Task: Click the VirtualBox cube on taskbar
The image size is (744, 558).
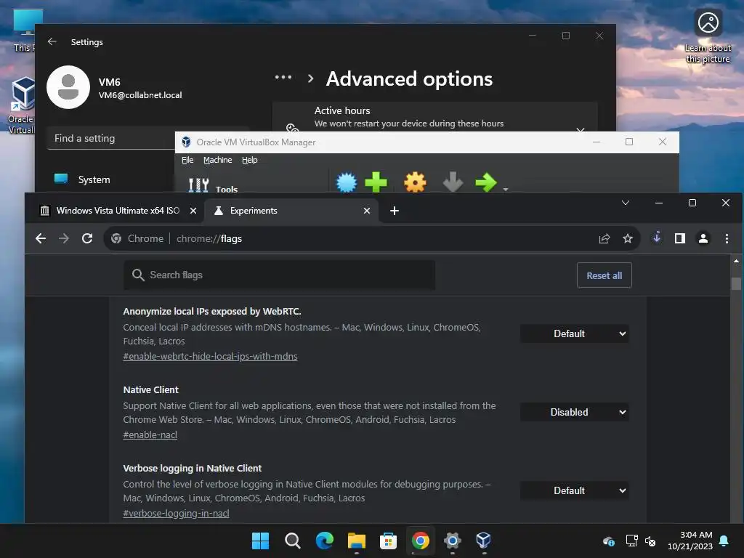Action: click(x=483, y=541)
